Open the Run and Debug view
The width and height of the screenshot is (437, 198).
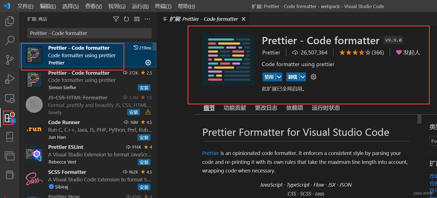(9, 79)
